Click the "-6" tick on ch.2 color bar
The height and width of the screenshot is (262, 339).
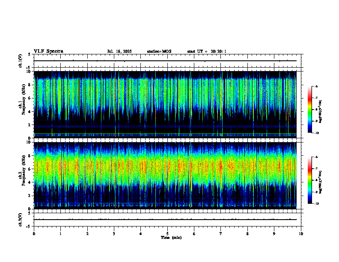(x=316, y=157)
